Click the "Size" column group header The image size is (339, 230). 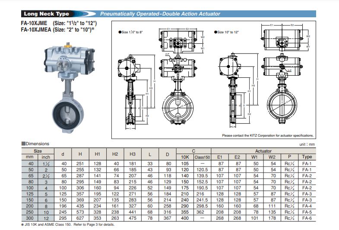[x=38, y=151]
